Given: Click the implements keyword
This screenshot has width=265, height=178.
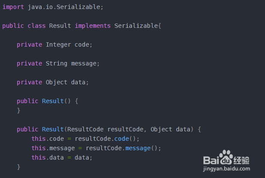Looking at the screenshot, I should [93, 26].
